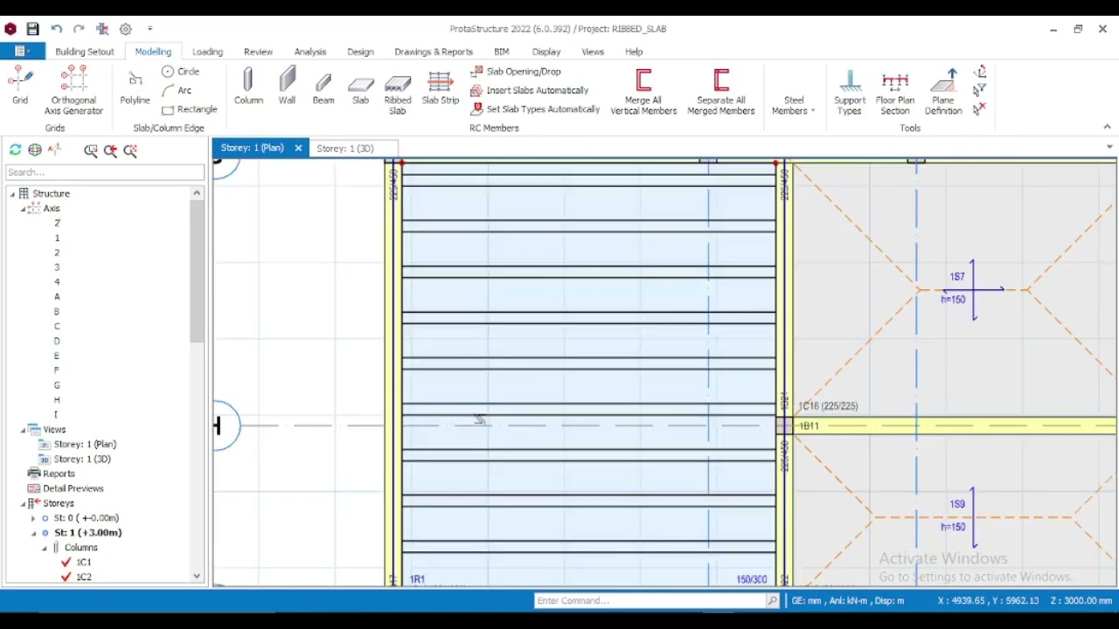Click Insert Slabs Automatically
Screen dimensions: 1119x629
(529, 91)
